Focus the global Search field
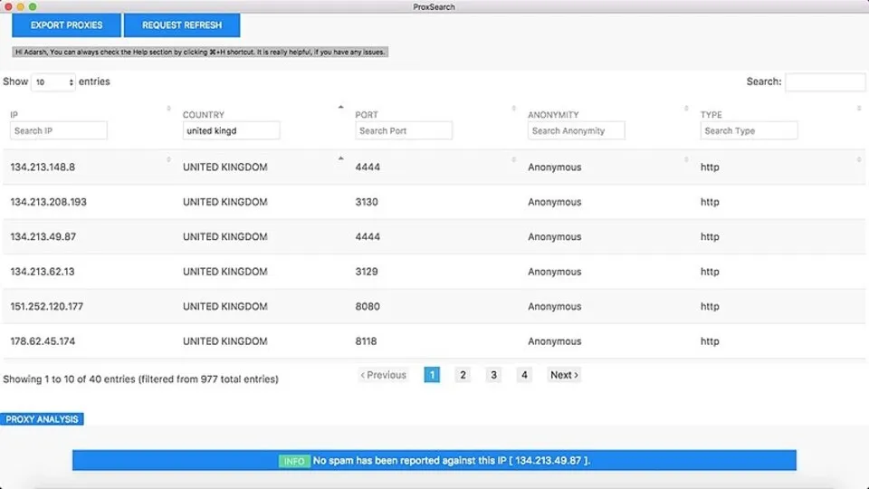 (x=825, y=82)
